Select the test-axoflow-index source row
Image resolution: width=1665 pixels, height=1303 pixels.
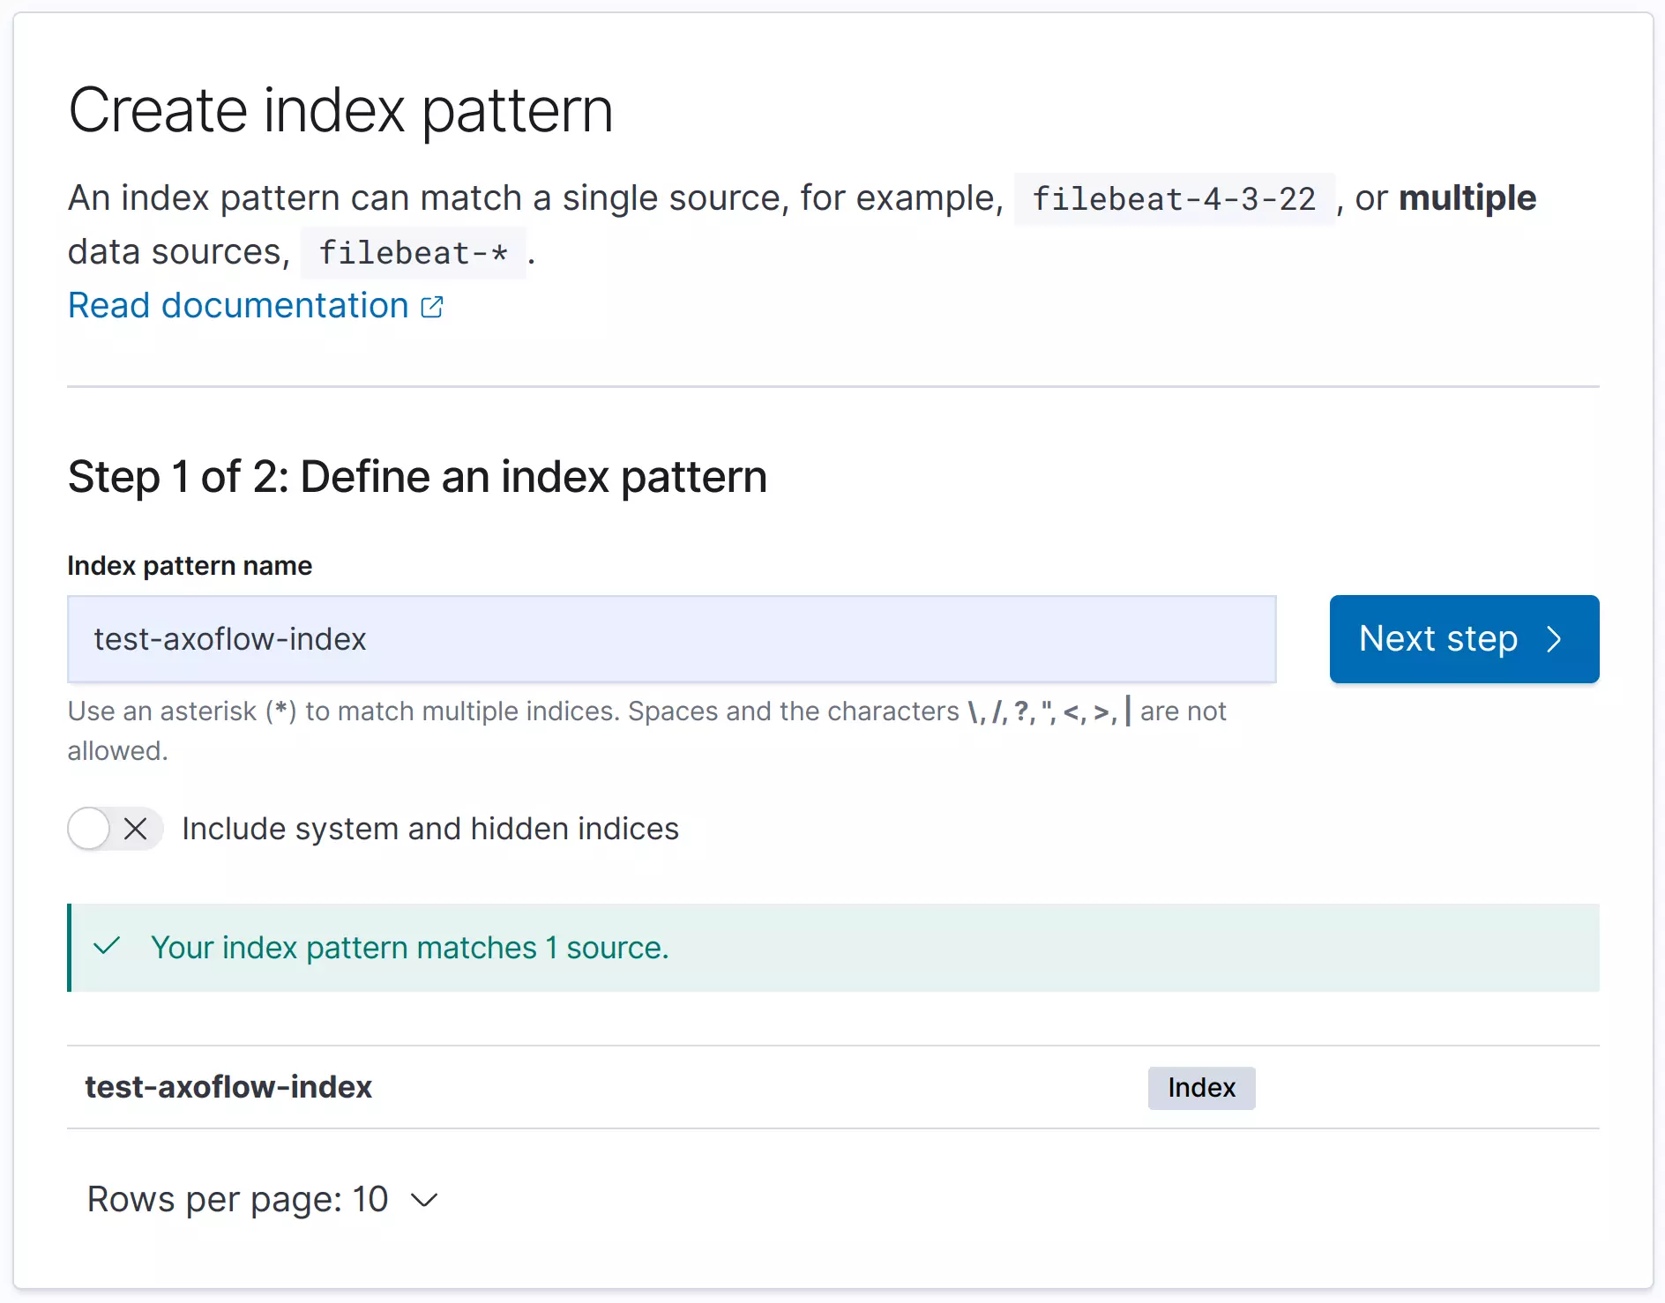[228, 1087]
